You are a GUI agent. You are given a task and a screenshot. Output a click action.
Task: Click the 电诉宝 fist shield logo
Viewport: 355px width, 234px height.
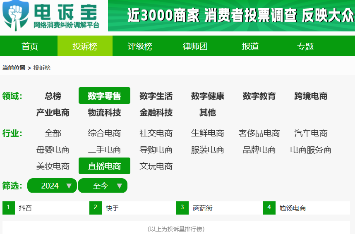[x=15, y=15]
